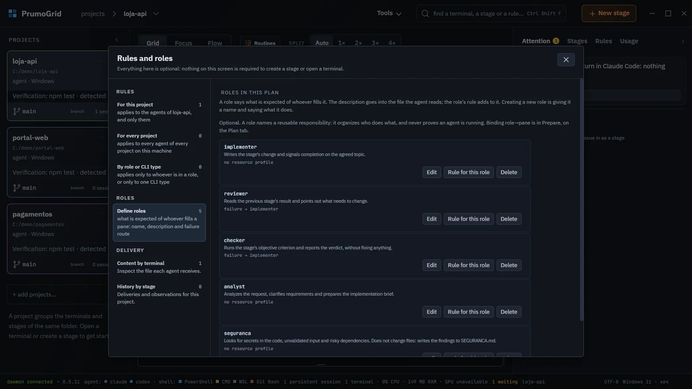Click the PrumoGrid logo icon
The height and width of the screenshot is (389, 692).
13,13
